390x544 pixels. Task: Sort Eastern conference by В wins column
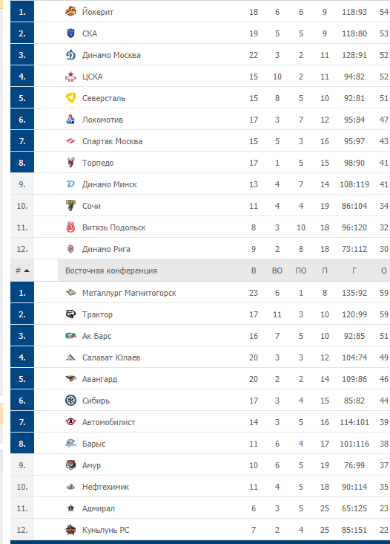click(254, 271)
